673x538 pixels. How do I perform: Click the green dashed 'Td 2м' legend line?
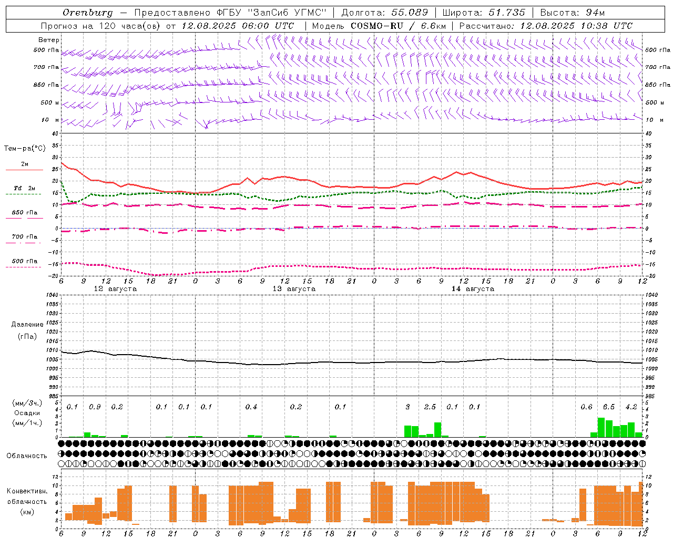point(23,194)
